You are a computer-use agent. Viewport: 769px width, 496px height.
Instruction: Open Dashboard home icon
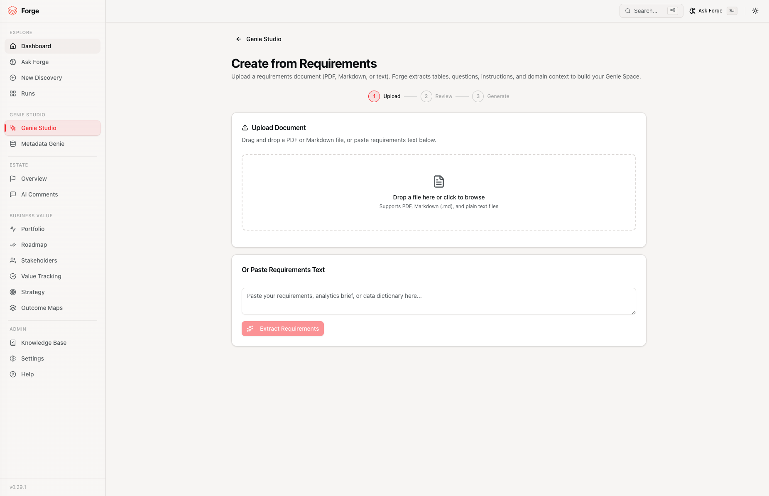[13, 46]
